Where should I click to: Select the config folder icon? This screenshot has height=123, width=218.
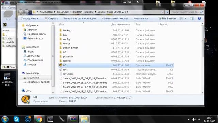click(x=61, y=39)
